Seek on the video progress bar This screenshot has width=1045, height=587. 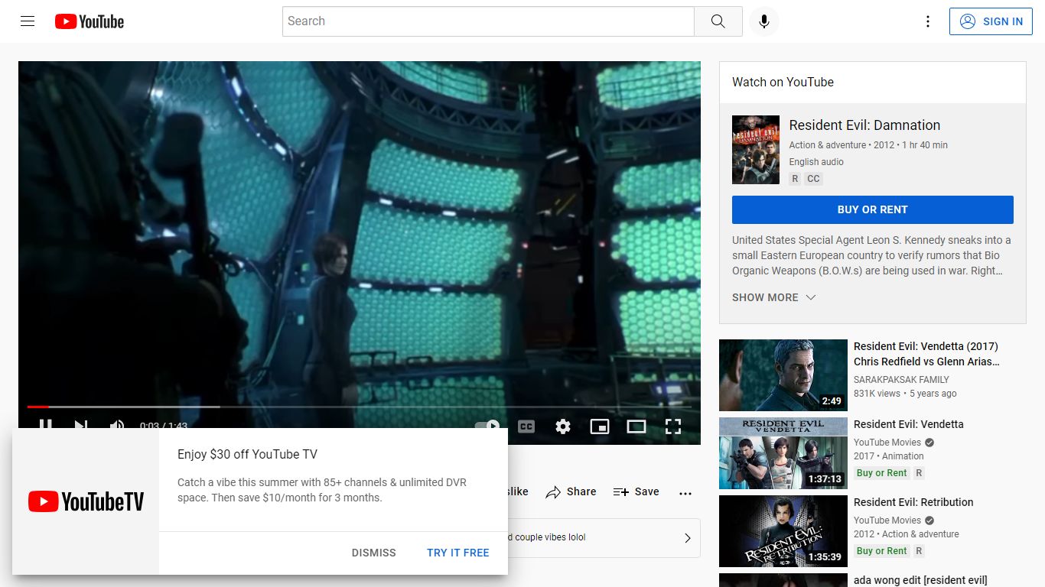(x=360, y=407)
